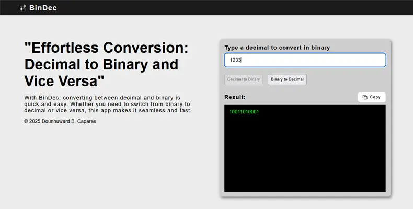Image resolution: width=413 pixels, height=209 pixels.
Task: Click the copy icon beside the Copy label
Action: click(x=365, y=97)
